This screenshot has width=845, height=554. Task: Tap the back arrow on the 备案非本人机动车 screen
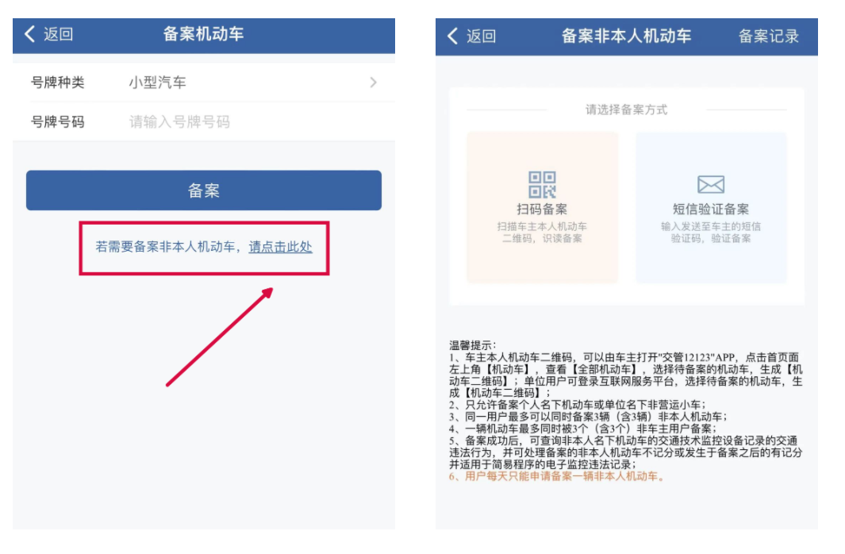[452, 37]
